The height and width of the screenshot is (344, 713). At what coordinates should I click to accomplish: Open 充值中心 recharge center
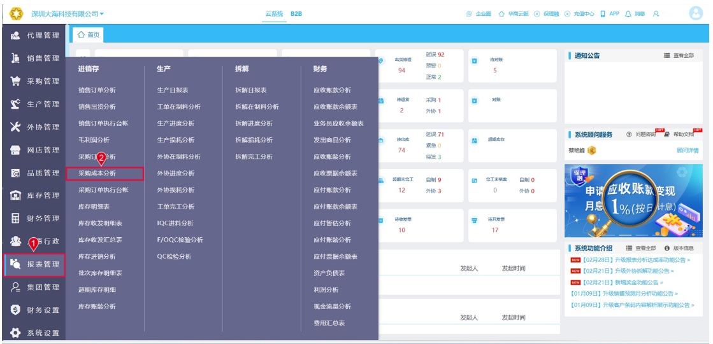pos(579,14)
